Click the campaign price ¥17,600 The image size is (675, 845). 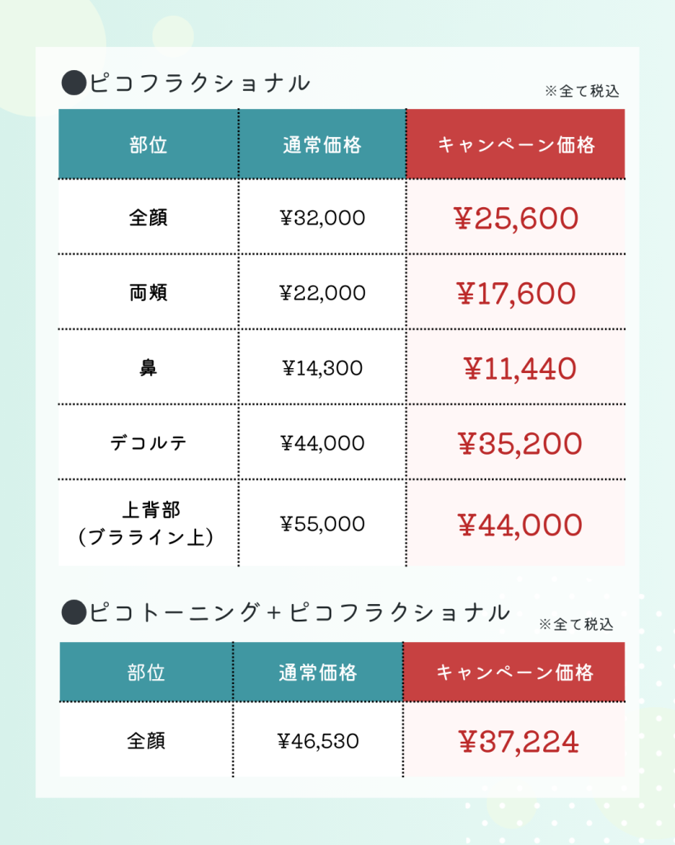click(x=516, y=294)
